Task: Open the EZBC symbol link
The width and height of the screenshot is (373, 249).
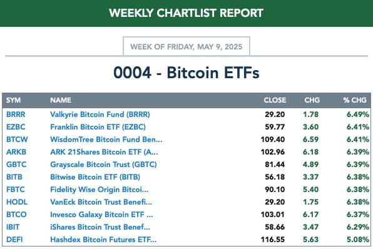Action: [16, 127]
